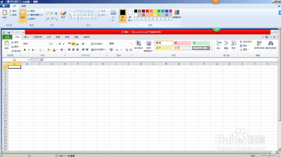Image resolution: width=281 pixels, height=158 pixels.
Task: Apply the Normal cell style in Excel
Action: point(164,43)
